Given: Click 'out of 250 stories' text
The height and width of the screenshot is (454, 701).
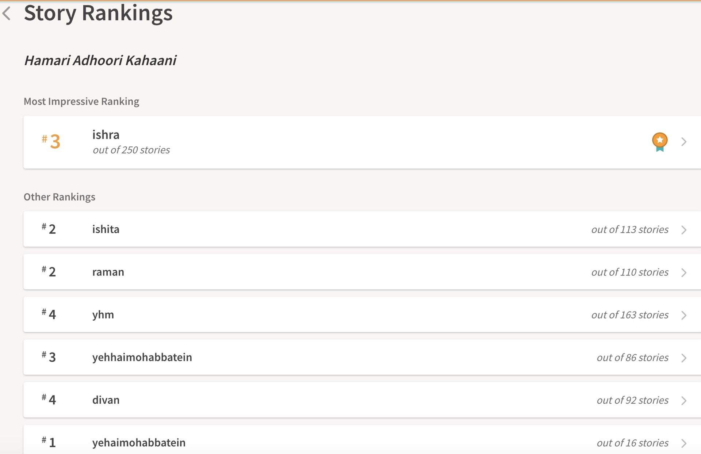Looking at the screenshot, I should pyautogui.click(x=131, y=150).
